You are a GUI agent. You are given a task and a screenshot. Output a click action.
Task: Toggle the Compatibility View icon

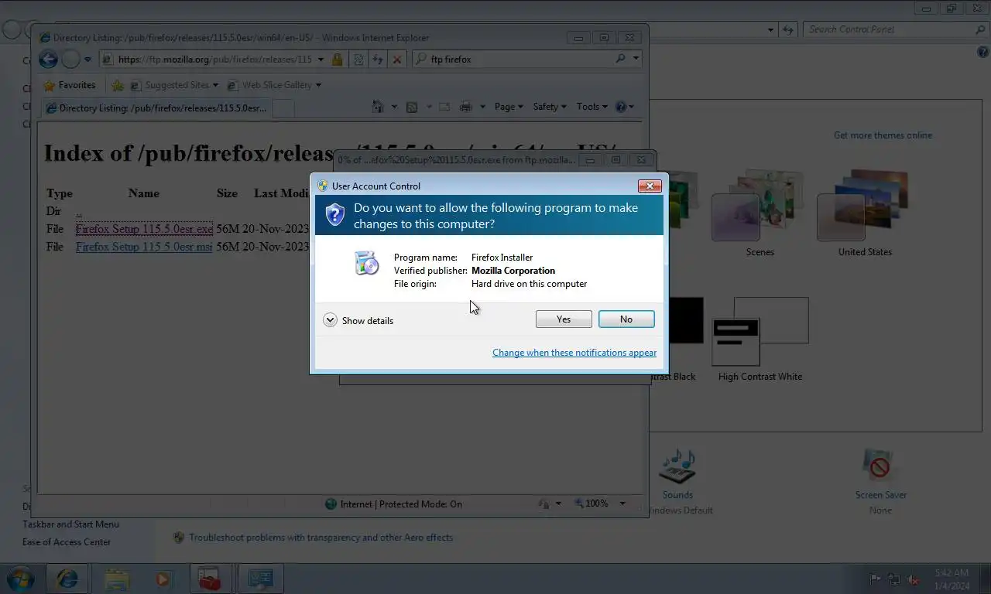358,59
